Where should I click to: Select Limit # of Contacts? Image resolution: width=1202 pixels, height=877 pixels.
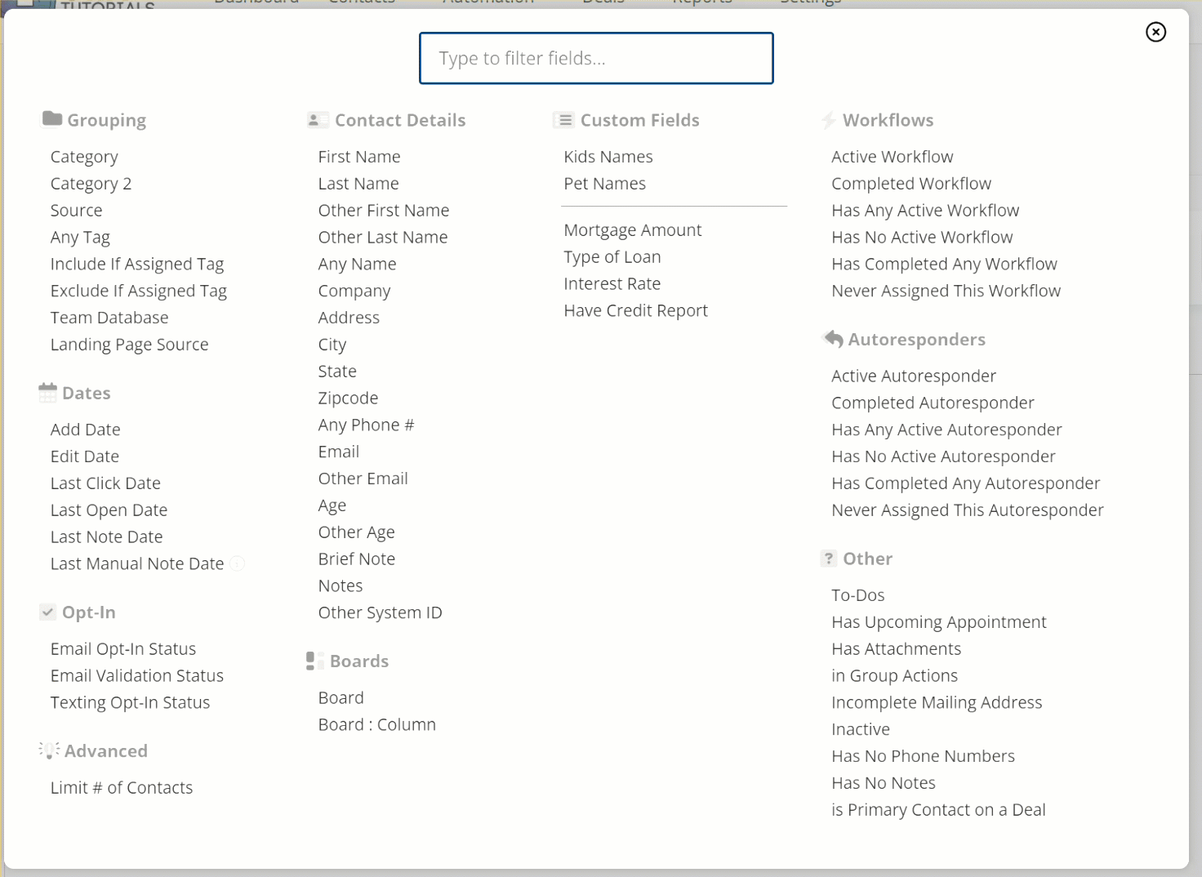click(122, 788)
